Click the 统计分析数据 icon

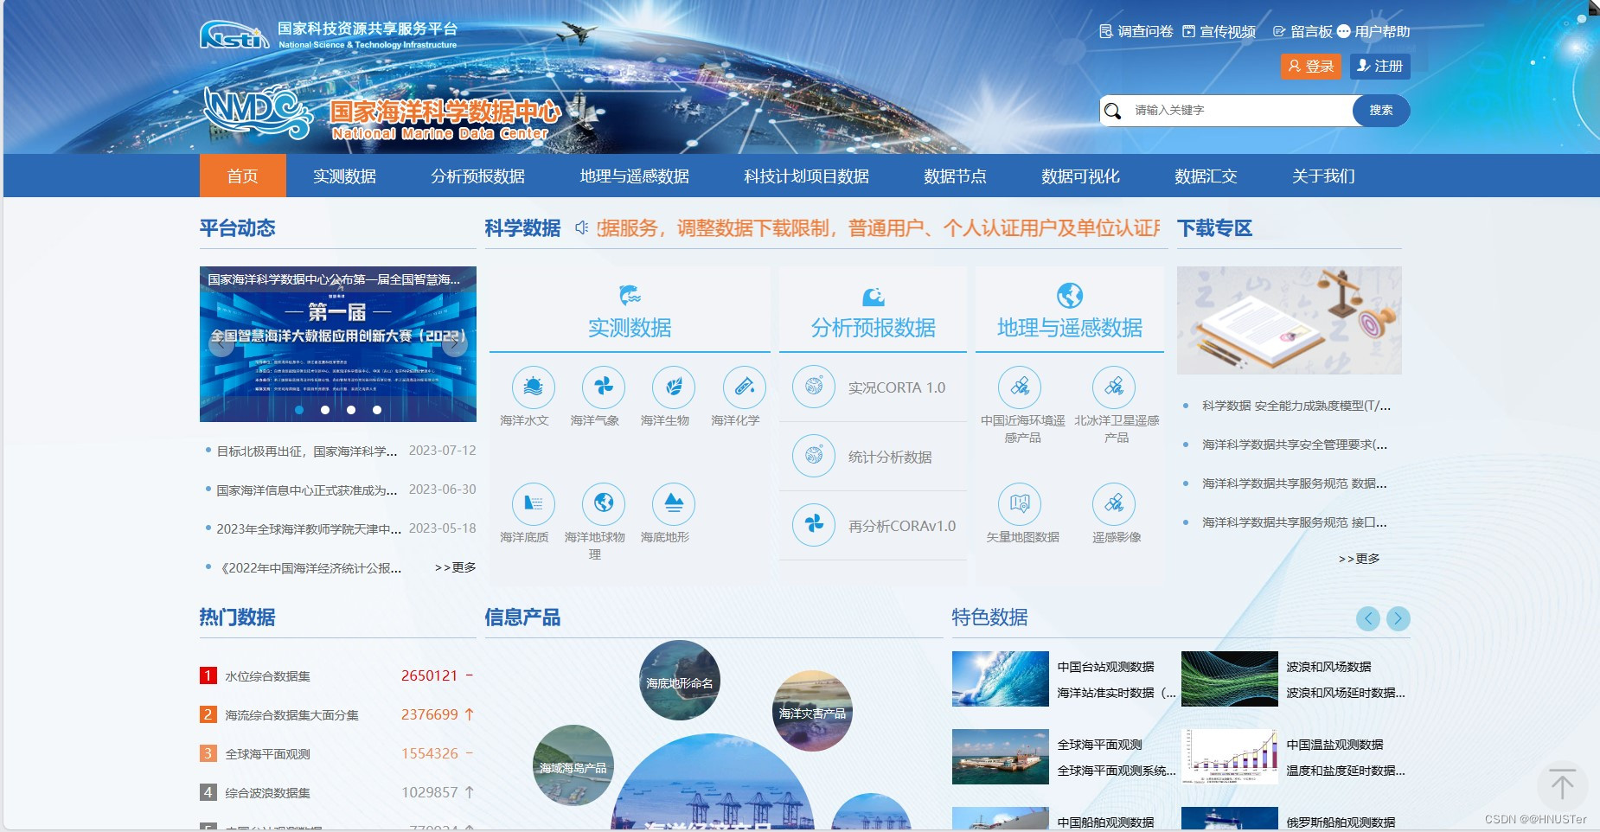click(814, 456)
